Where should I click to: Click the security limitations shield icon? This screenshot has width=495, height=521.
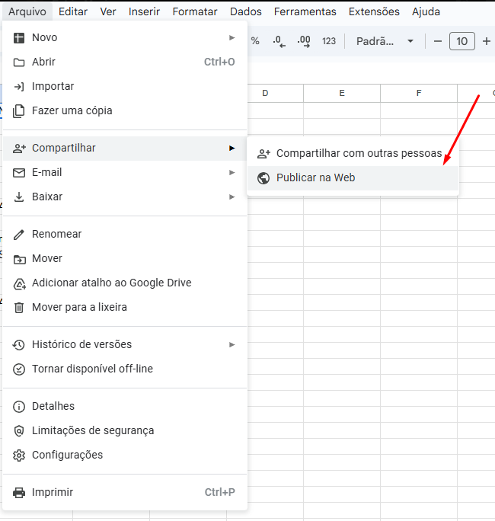pos(19,431)
